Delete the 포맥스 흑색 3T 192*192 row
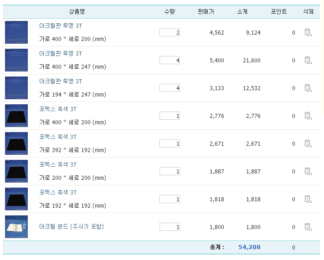This screenshot has width=324, height=260. [309, 199]
